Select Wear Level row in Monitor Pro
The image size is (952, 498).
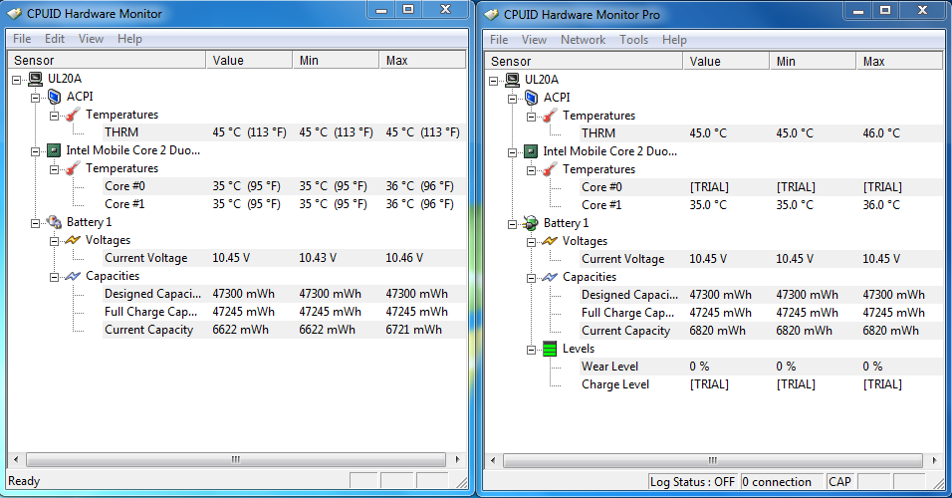click(762, 367)
